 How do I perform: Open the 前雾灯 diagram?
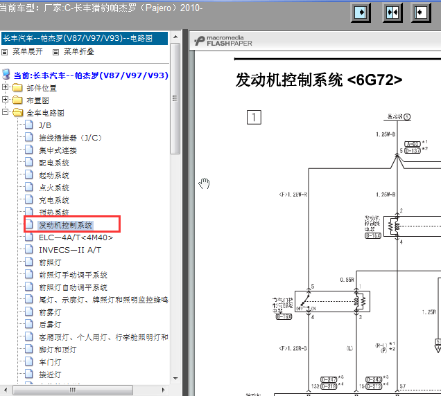point(50,312)
